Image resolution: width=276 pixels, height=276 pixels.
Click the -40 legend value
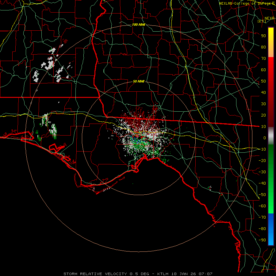coord(262,183)
